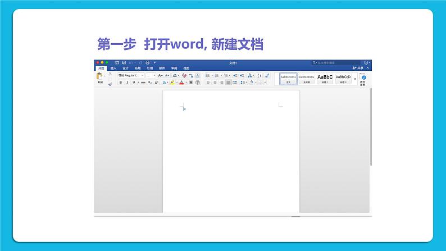Toggle Justify paragraph alignment
Viewport: 446px width, 251px height.
tap(228, 82)
